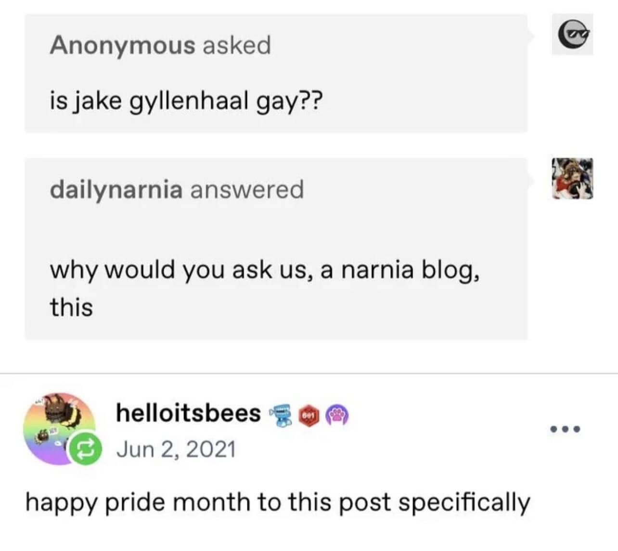Select the 'happy pride month' reblog comment
This screenshot has width=618, height=551.
tap(278, 503)
